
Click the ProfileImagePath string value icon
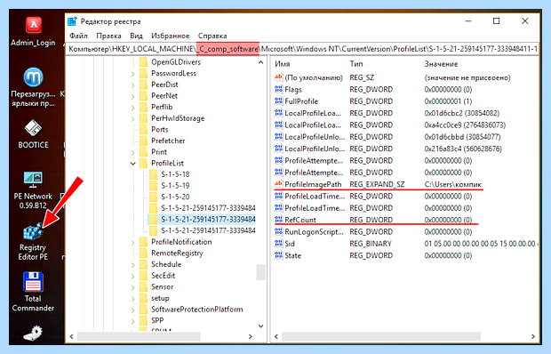click(278, 184)
